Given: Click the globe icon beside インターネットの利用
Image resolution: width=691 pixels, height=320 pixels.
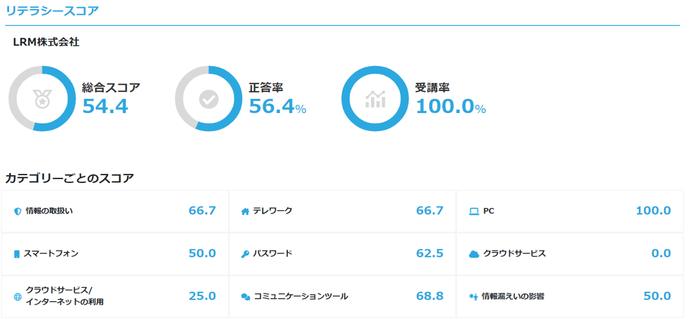Looking at the screenshot, I should (17, 297).
